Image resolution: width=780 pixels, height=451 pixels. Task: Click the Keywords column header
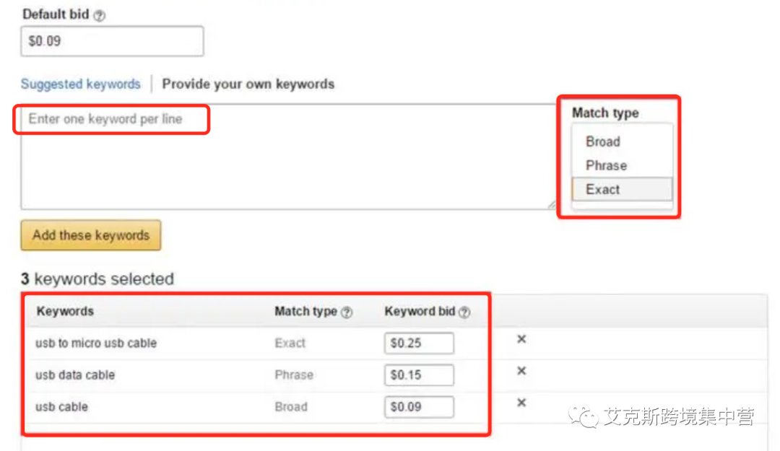[65, 312]
